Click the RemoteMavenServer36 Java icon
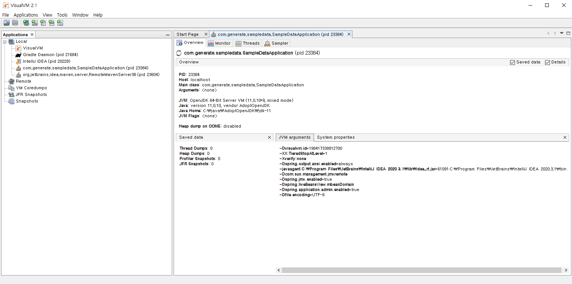This screenshot has height=284, width=572. [x=18, y=75]
